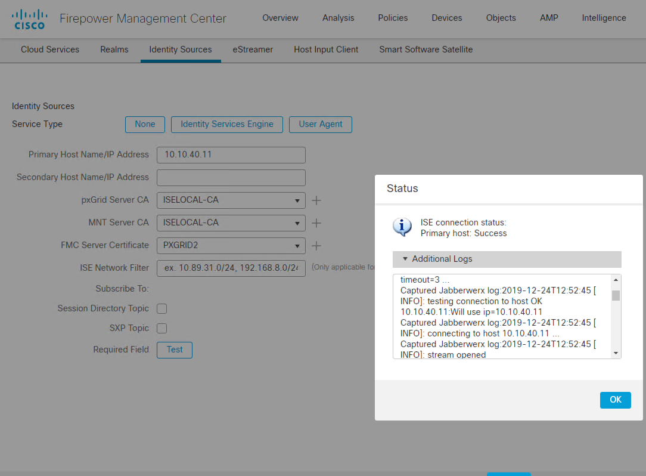Click the 'Service Type' label
The width and height of the screenshot is (646, 476).
pos(37,124)
